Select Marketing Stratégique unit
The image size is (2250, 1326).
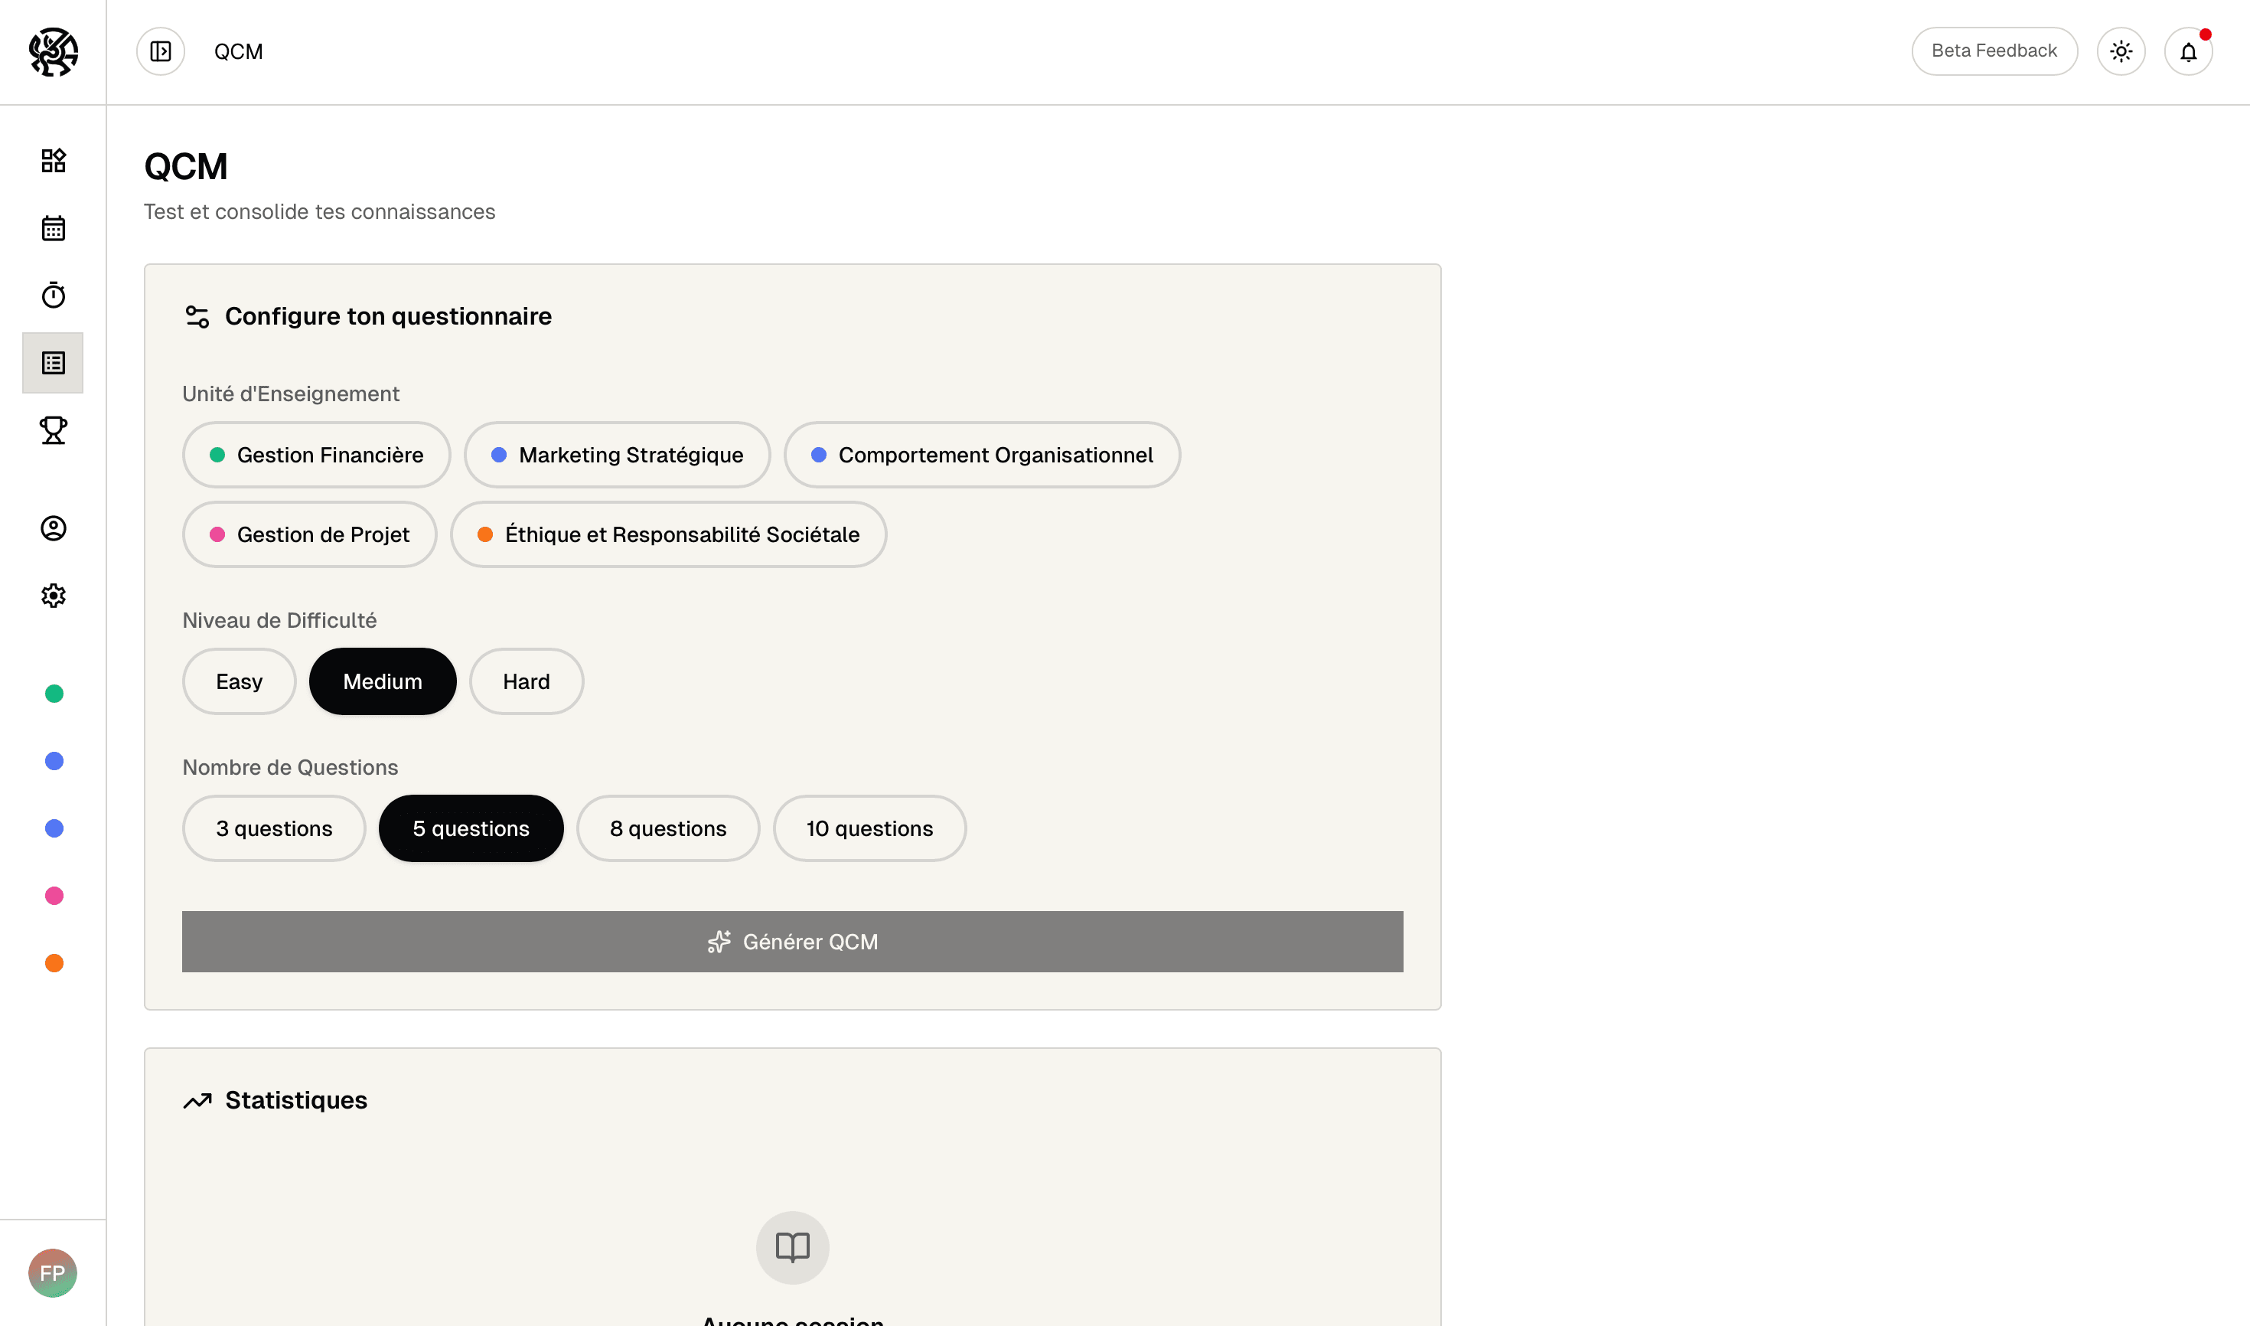(616, 456)
